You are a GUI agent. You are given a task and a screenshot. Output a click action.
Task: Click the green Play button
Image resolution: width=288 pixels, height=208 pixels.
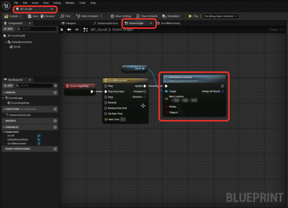[x=194, y=16]
